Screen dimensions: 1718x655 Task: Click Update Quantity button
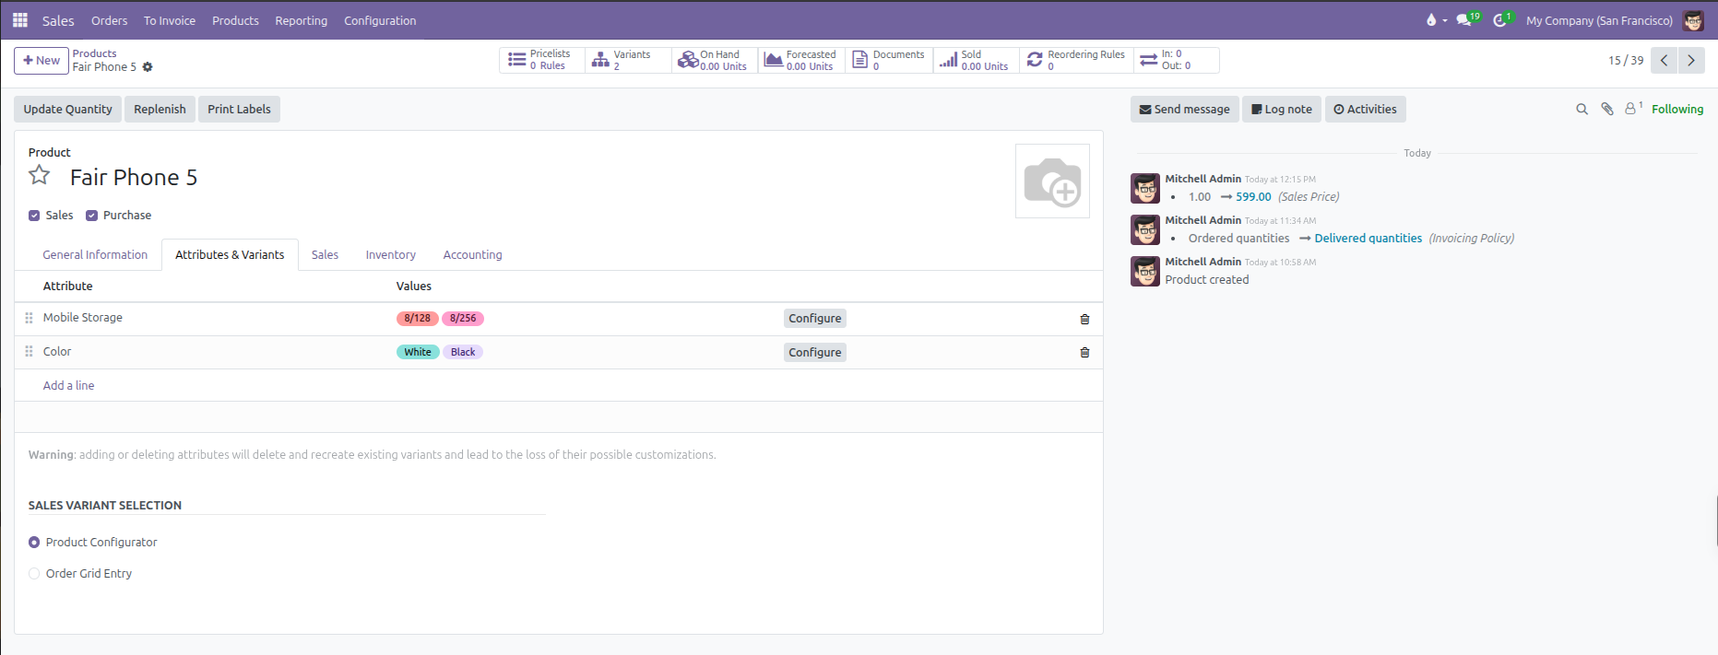68,109
